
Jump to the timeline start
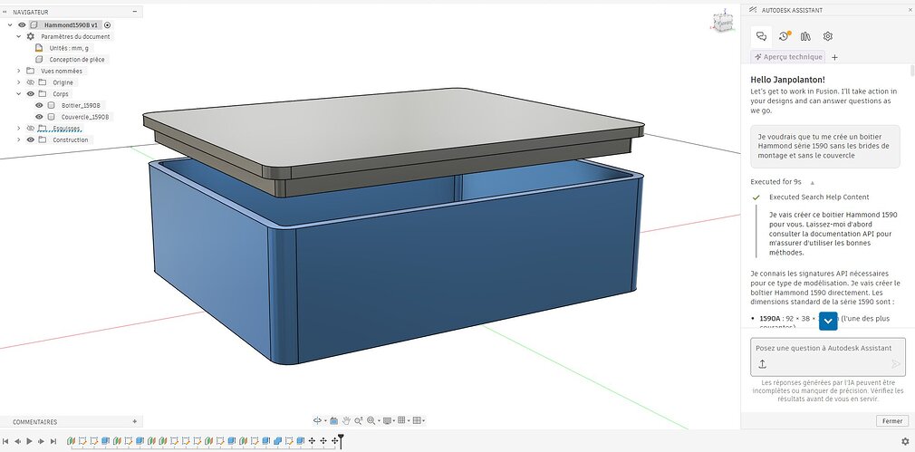5,441
